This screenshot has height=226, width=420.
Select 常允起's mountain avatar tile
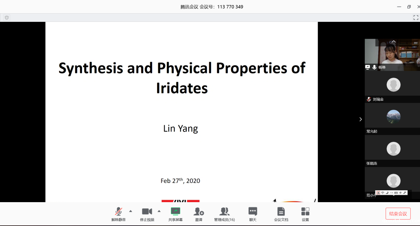[x=394, y=117]
